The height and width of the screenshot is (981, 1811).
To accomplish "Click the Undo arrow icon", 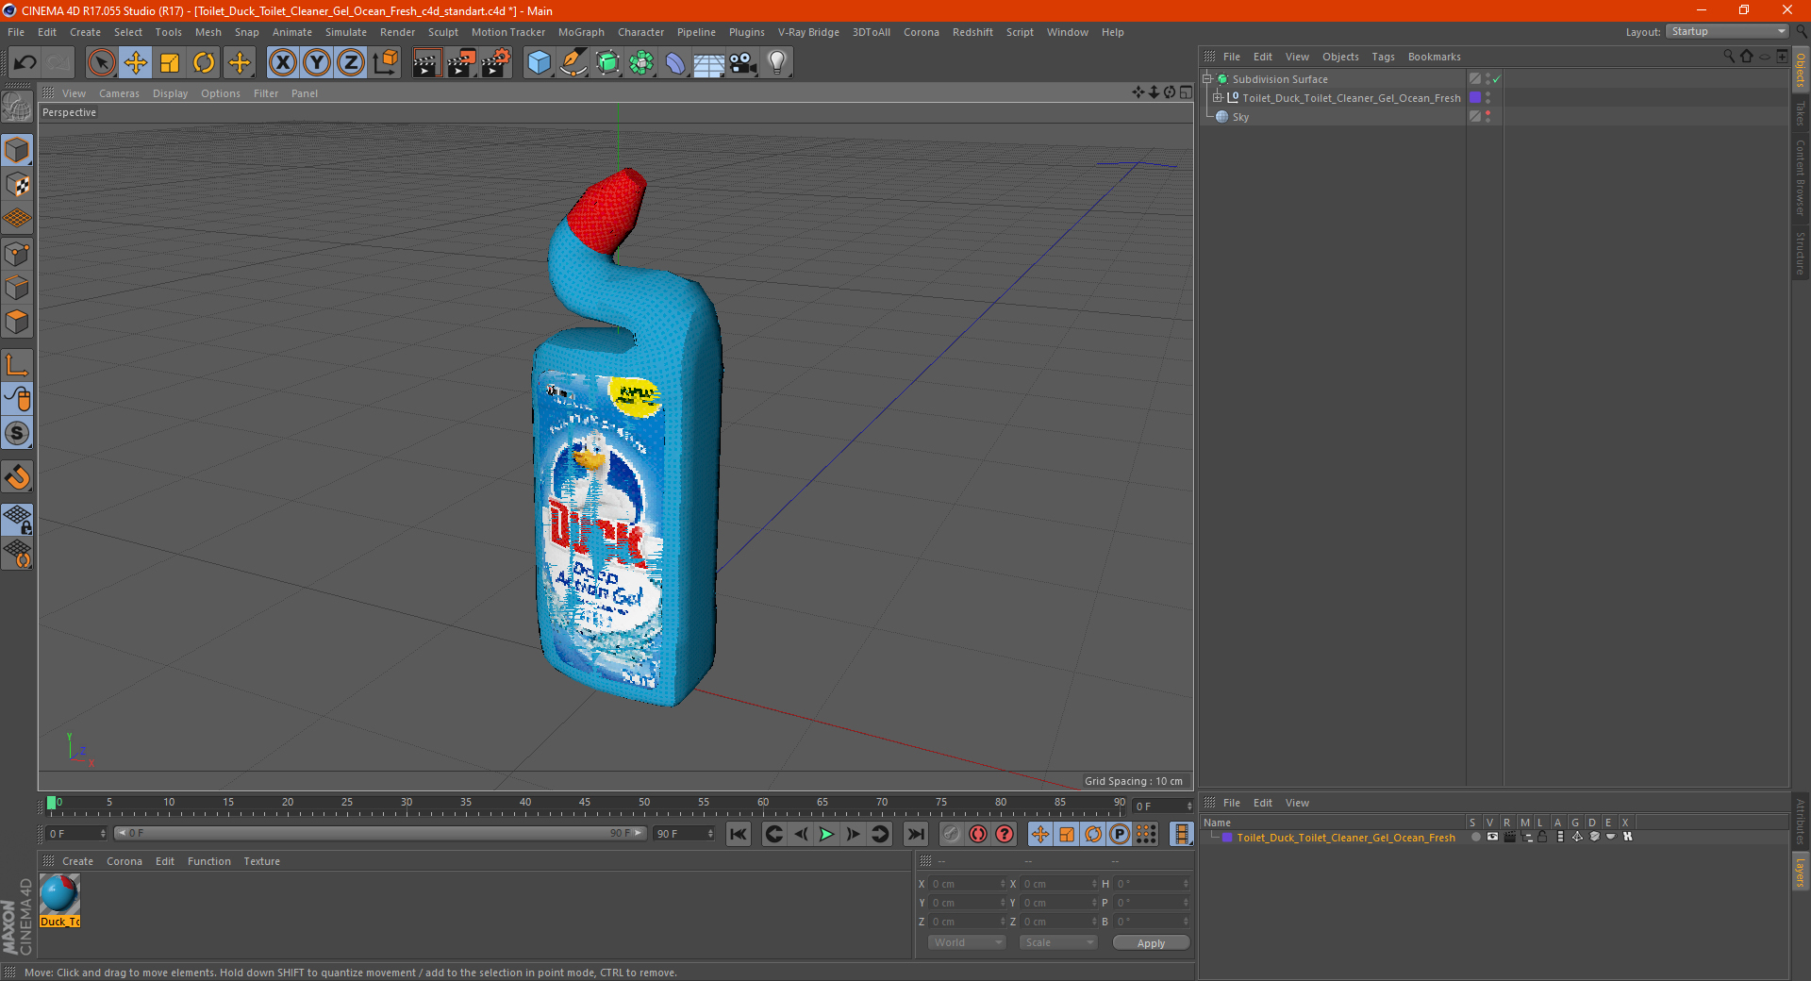I will pyautogui.click(x=25, y=63).
